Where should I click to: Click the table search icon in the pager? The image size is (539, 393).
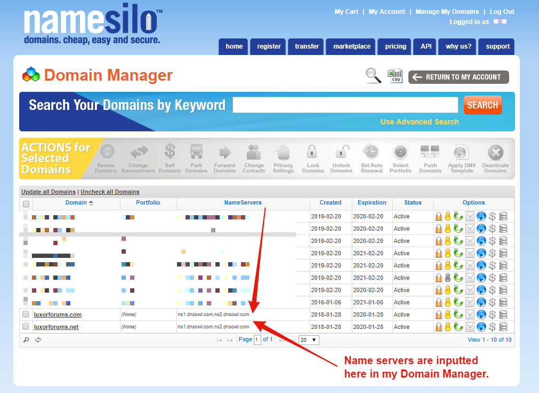[x=26, y=340]
